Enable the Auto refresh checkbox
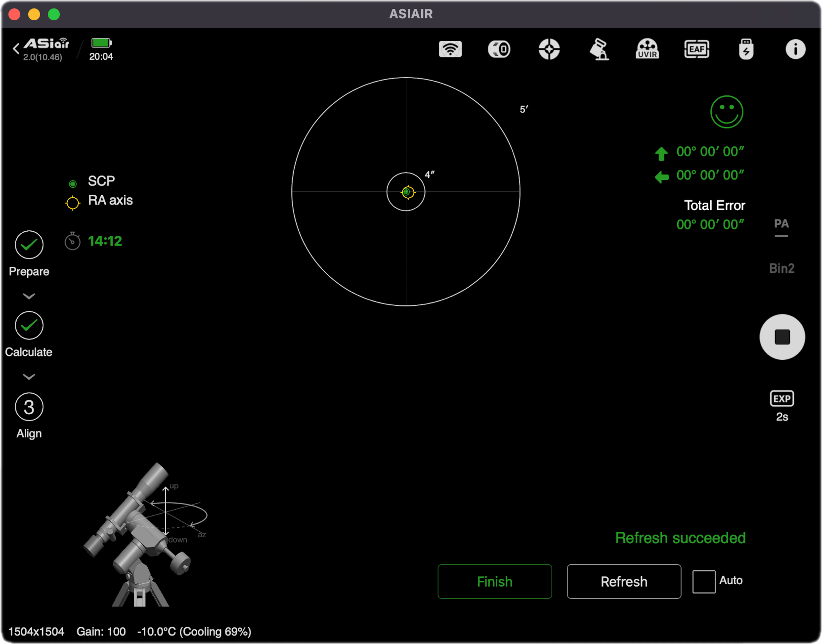The width and height of the screenshot is (822, 644). tap(704, 581)
